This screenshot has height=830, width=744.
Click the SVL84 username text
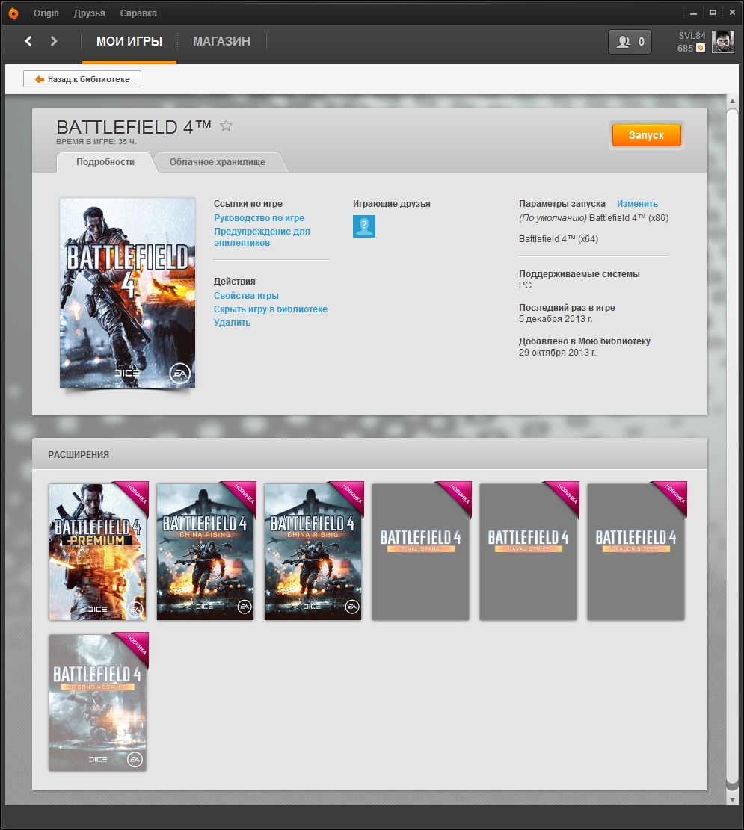tap(692, 35)
